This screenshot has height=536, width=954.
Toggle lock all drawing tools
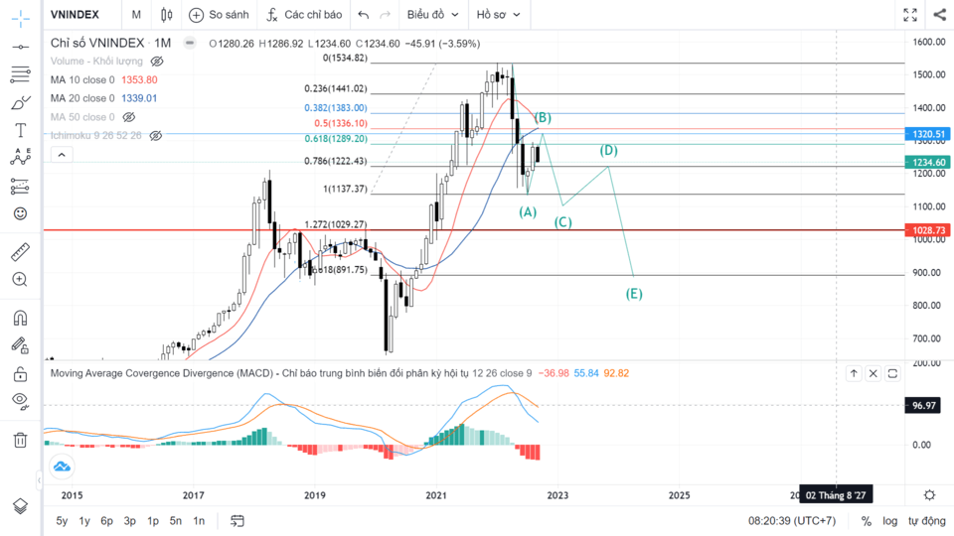20,374
